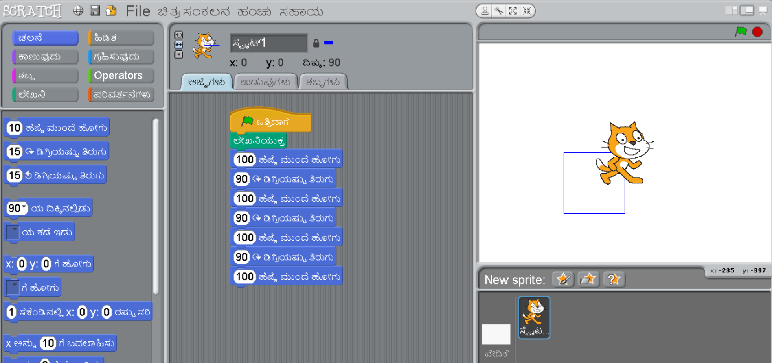772x363 pixels.
Task: Start scripts with the green flag
Action: [741, 32]
